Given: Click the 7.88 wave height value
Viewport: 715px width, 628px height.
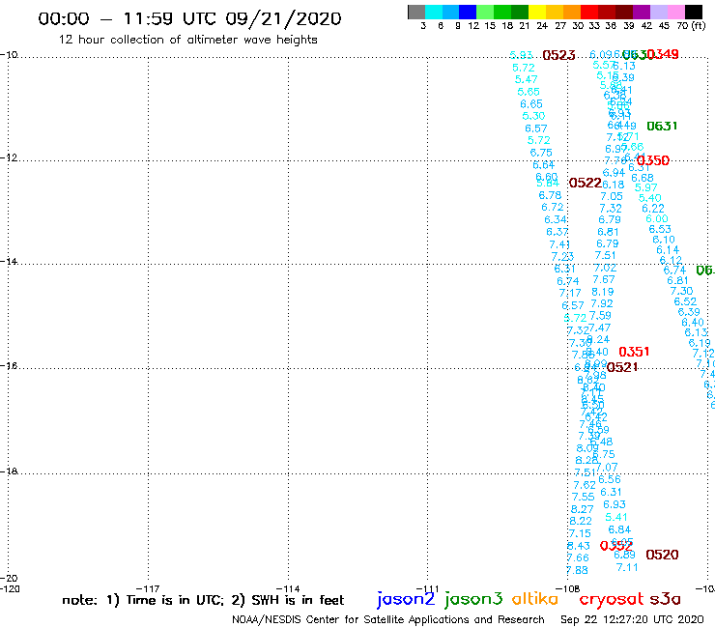Looking at the screenshot, I should (x=577, y=570).
